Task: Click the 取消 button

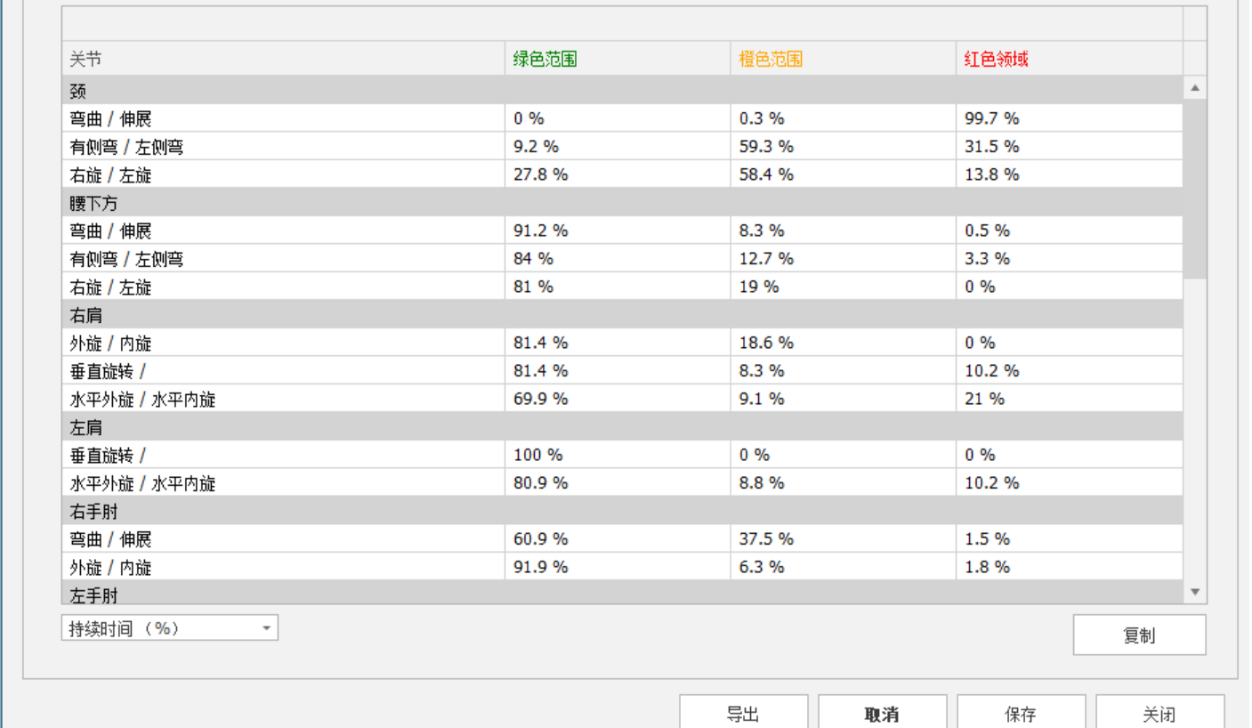Action: [881, 714]
